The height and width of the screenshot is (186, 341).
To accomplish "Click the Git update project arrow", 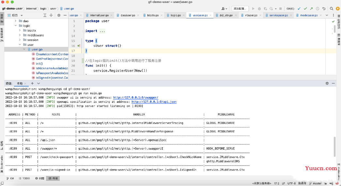I will click(299, 9).
